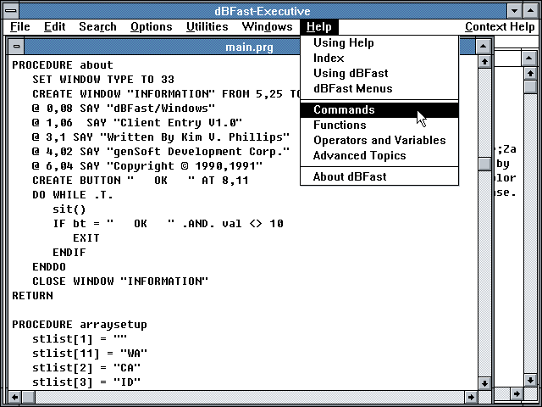Click 'stlist[1] = ""' line

click(x=80, y=339)
